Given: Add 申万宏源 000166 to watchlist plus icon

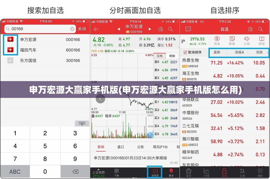Looking at the screenshot, I should pos(10,39).
